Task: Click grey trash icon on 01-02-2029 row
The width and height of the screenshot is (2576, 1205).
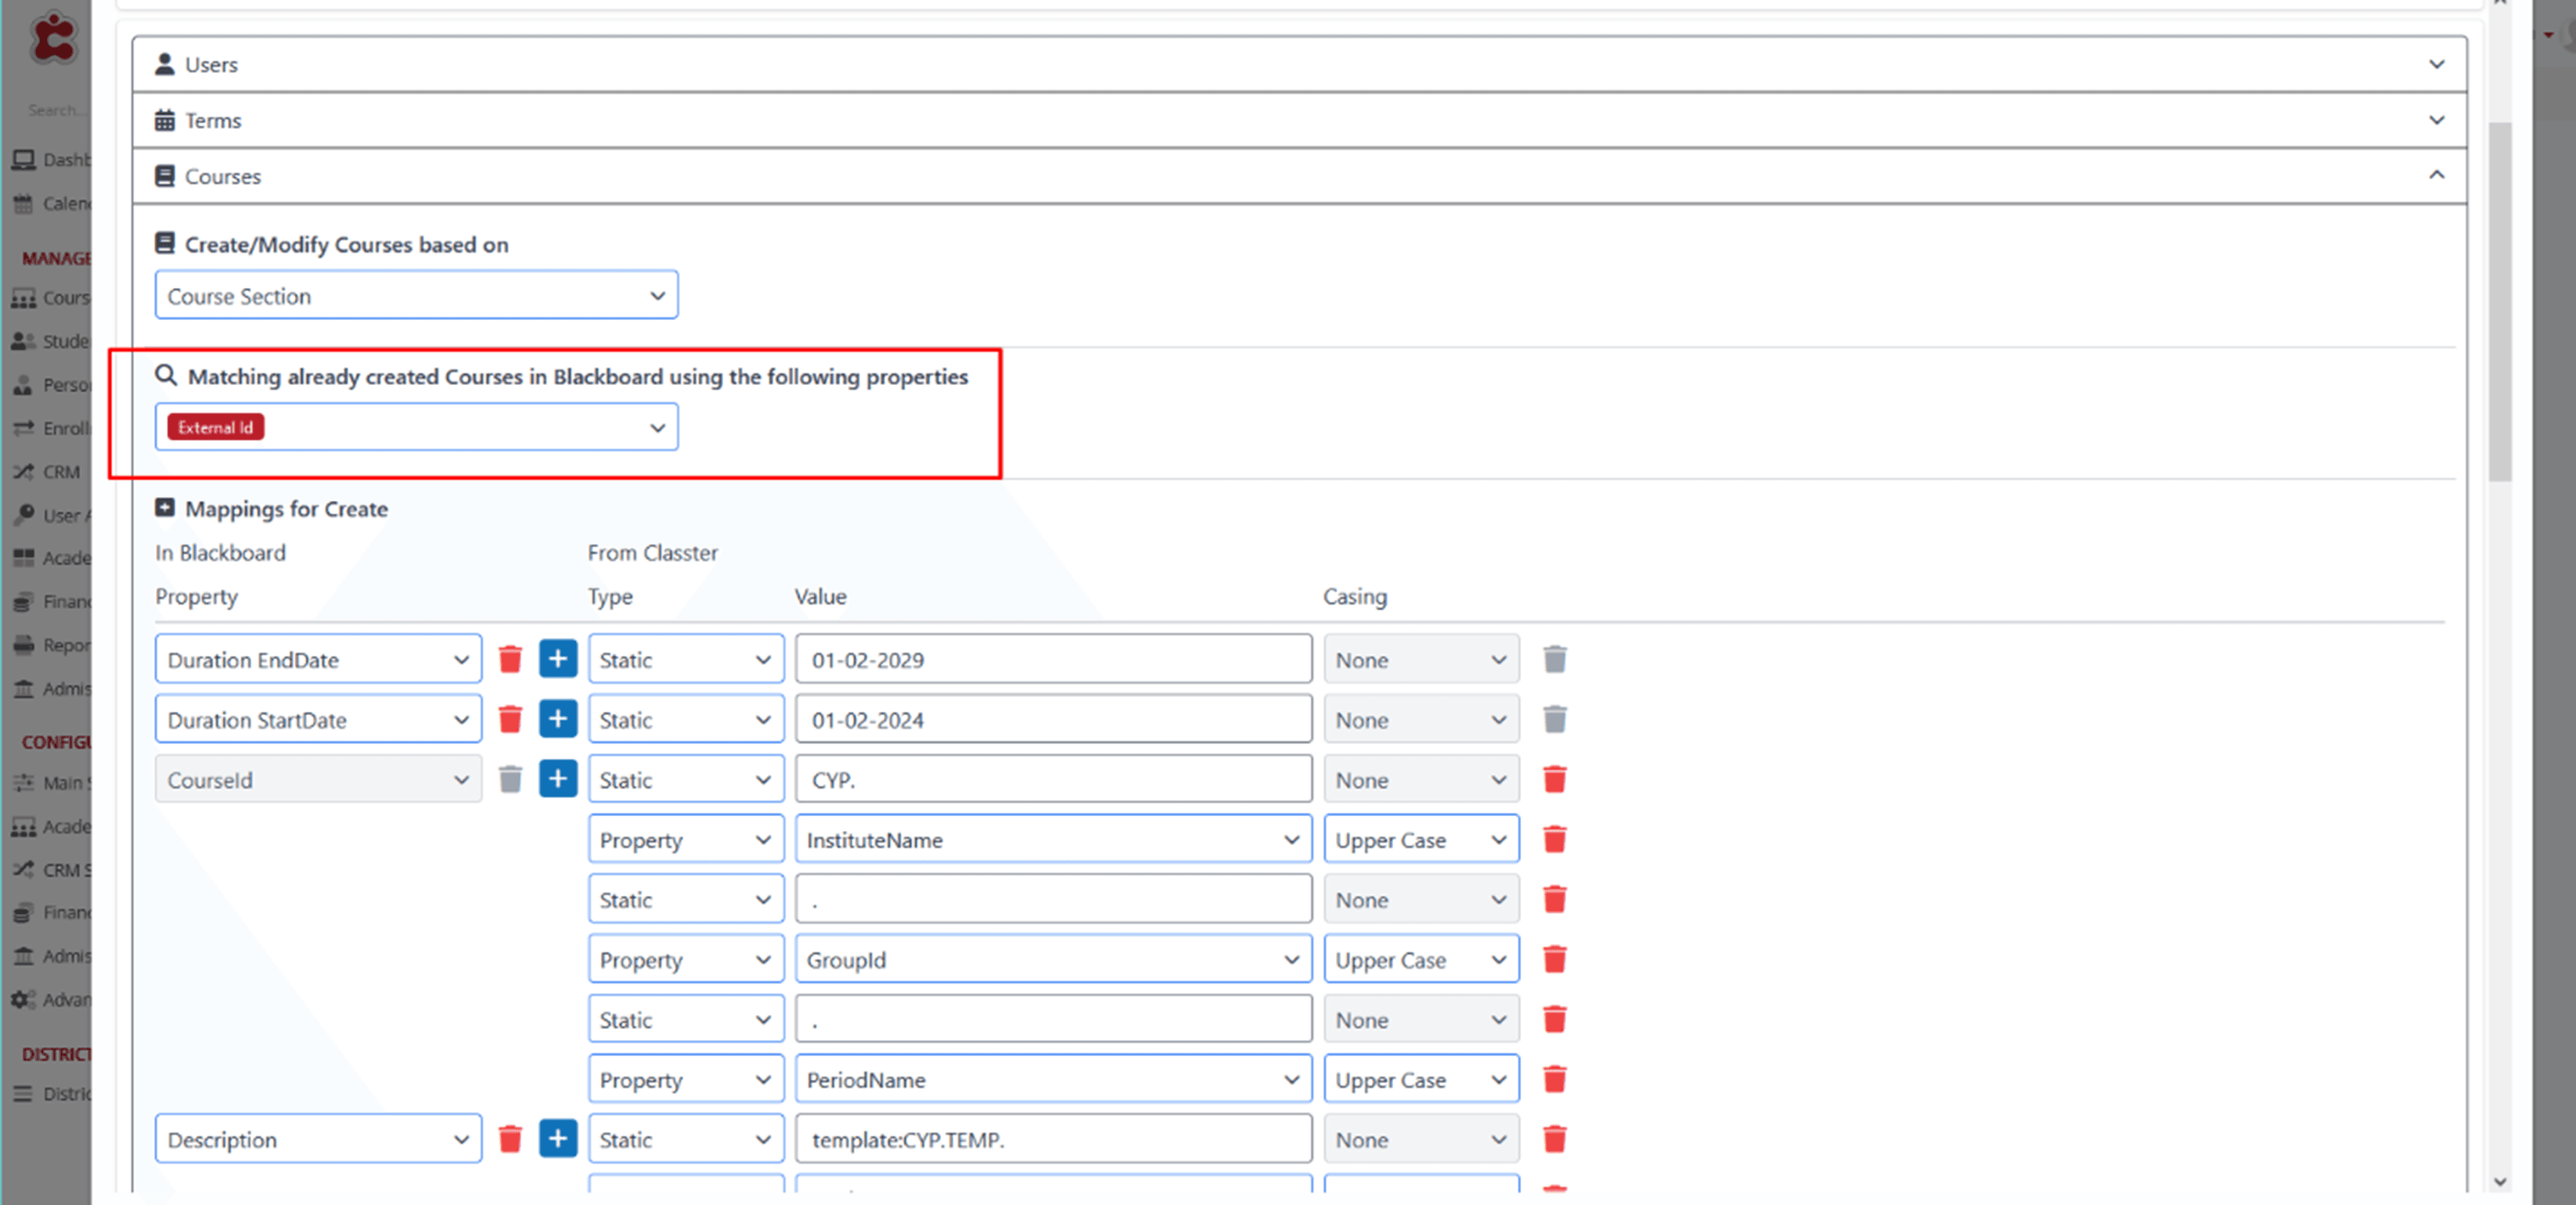Action: coord(1554,659)
